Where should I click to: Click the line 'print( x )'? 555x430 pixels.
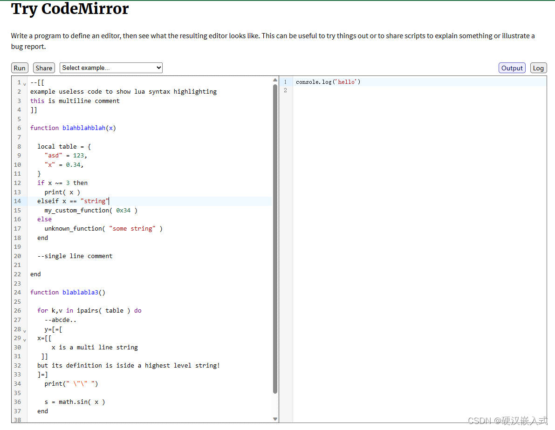pos(62,192)
